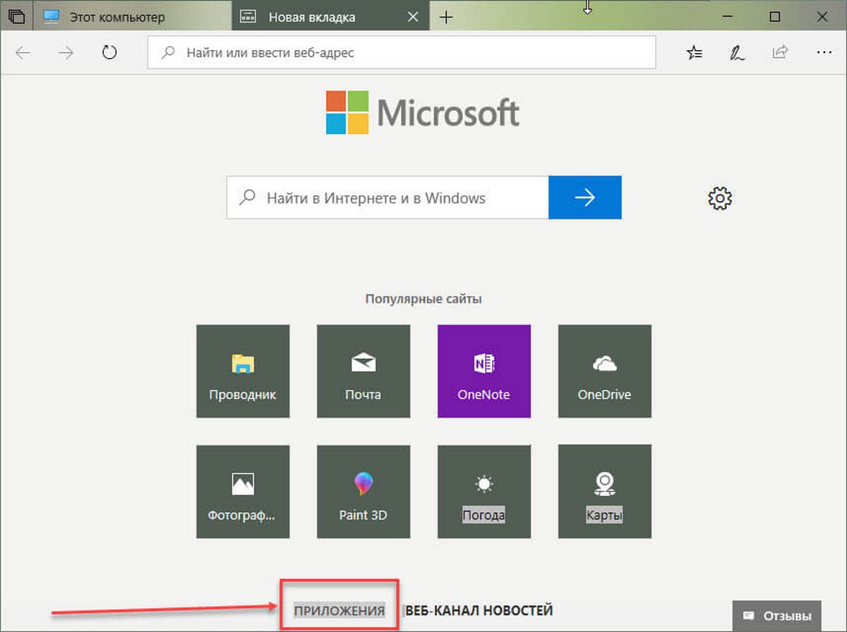The image size is (847, 632).
Task: Select the Add Notes pen icon
Action: pyautogui.click(x=737, y=52)
